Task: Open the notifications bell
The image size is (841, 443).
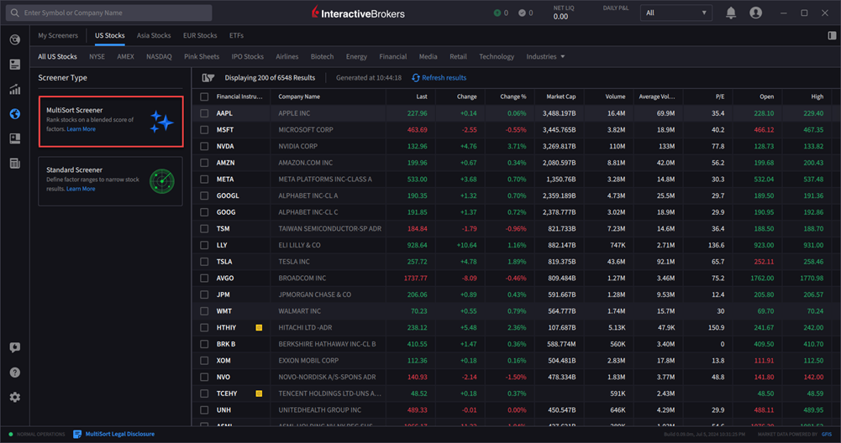Action: [x=730, y=13]
